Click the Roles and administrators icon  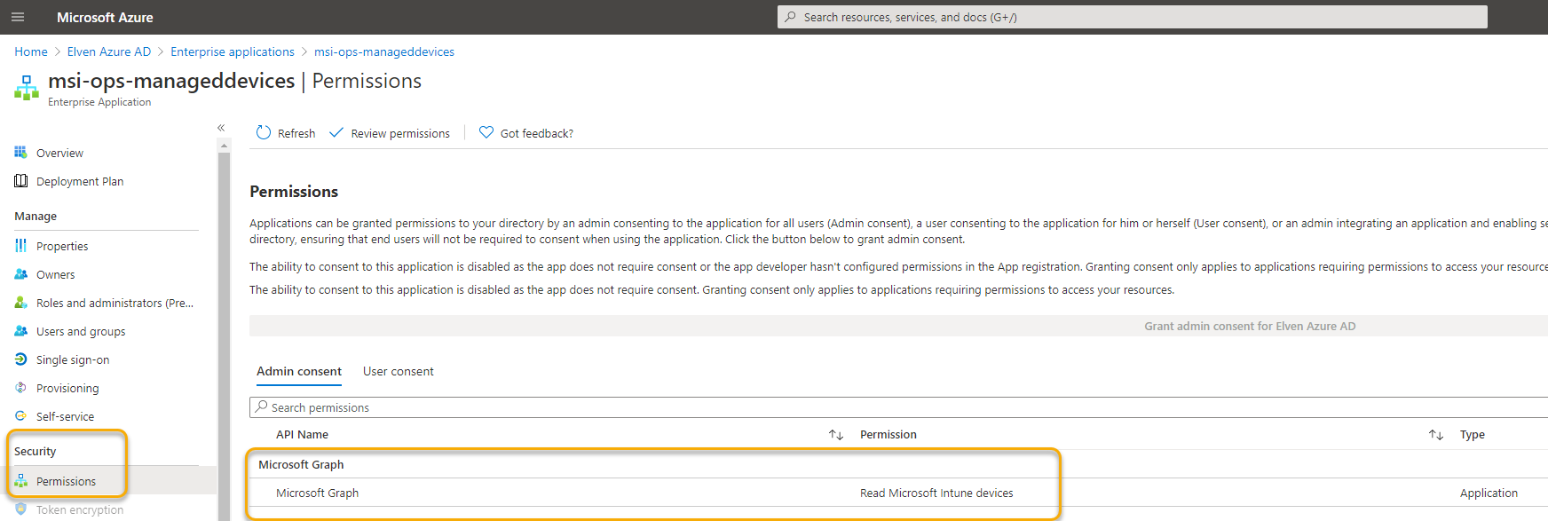[20, 302]
